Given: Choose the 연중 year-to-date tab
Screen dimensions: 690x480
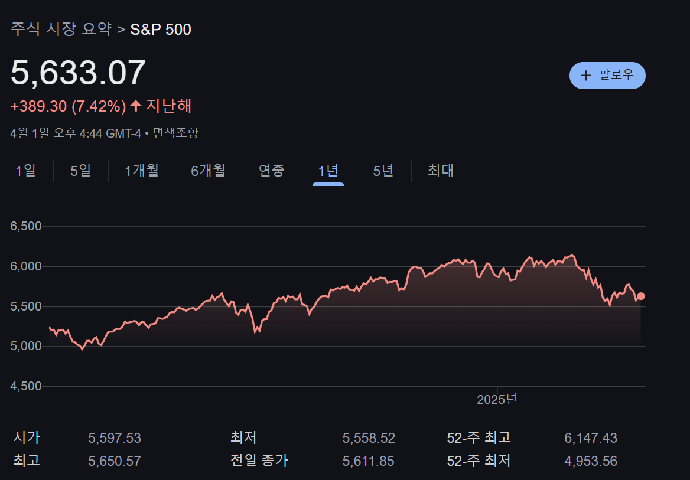Looking at the screenshot, I should (x=272, y=170).
